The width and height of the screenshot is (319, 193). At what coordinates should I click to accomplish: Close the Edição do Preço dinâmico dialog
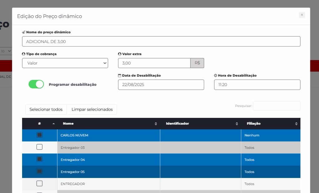[302, 15]
